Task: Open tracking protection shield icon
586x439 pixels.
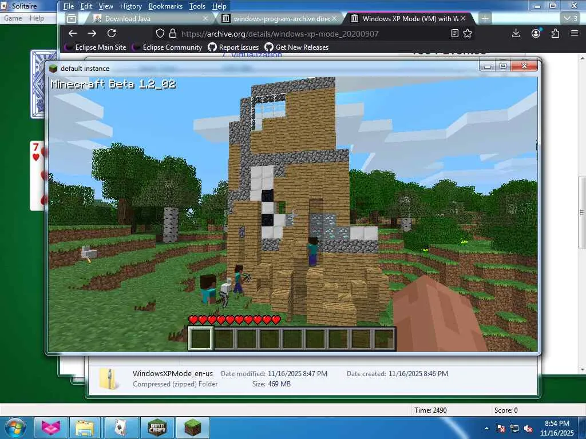Action: [x=160, y=34]
